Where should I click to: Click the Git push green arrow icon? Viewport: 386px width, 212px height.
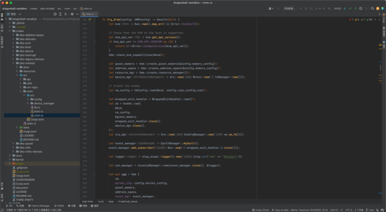click(x=355, y=9)
